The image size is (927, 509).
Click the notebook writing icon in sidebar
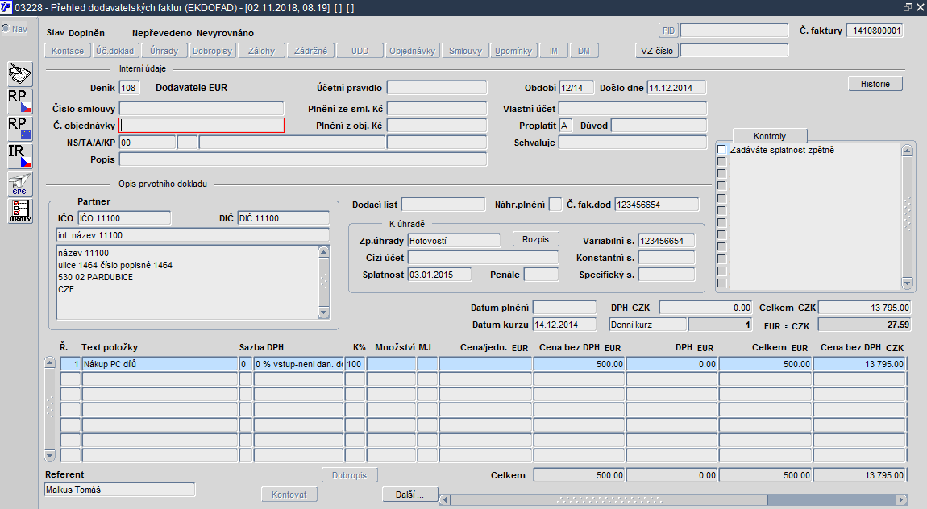(x=20, y=74)
